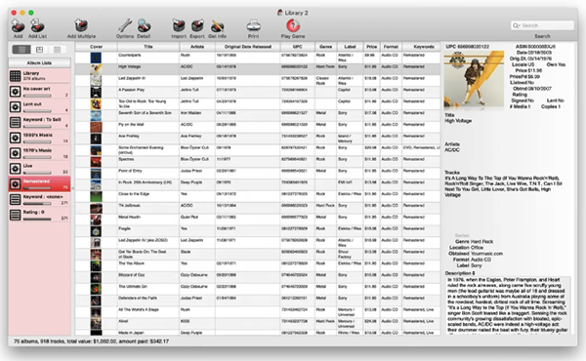This screenshot has width=586, height=361.
Task: Select the A Passion Play row
Action: [258, 93]
